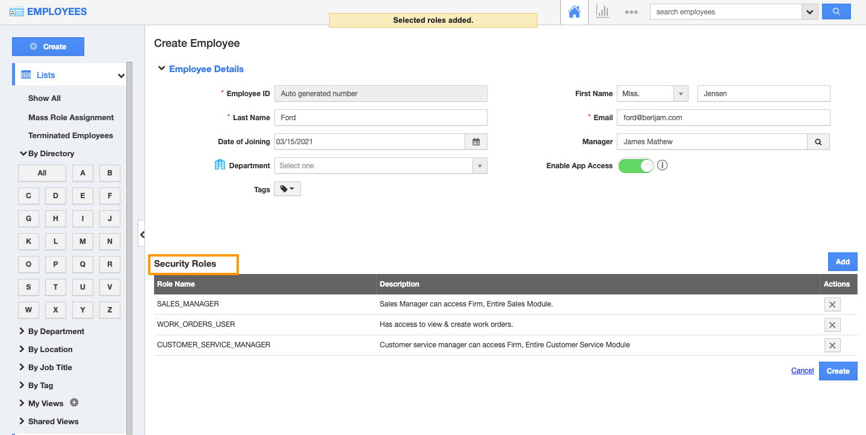Add a new view with plus icon

click(x=75, y=403)
